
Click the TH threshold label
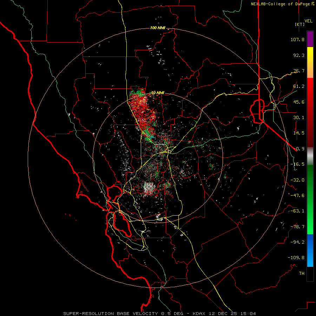click(302, 274)
